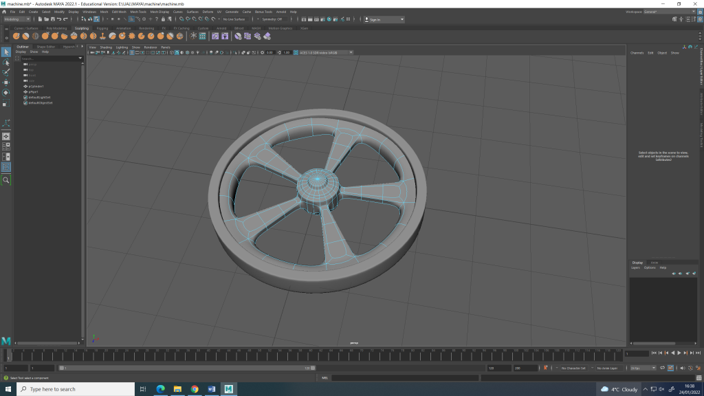
Task: Redo last action icon
Action: click(65, 19)
